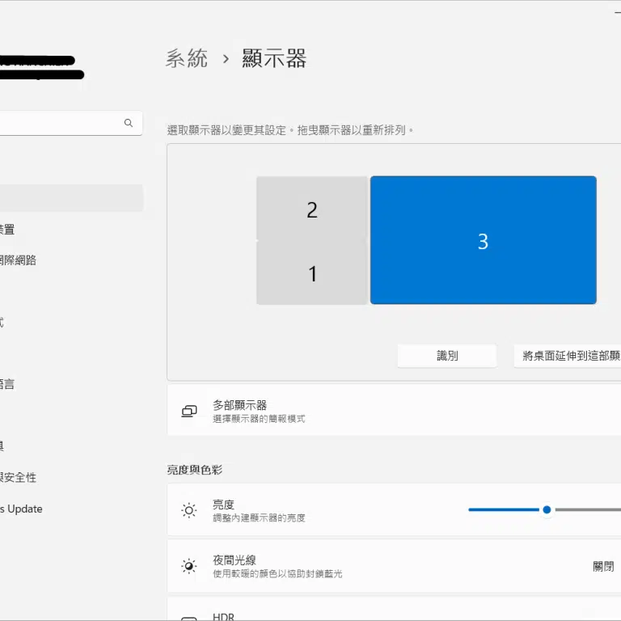Click the 亮度 sun icon
Image resolution: width=621 pixels, height=621 pixels.
[189, 510]
